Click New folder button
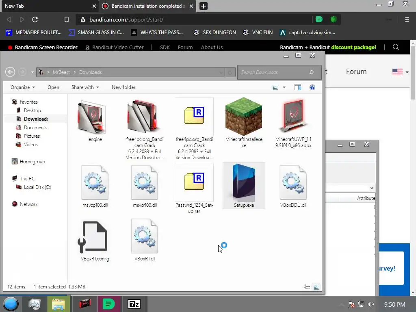The height and width of the screenshot is (312, 416). [123, 87]
